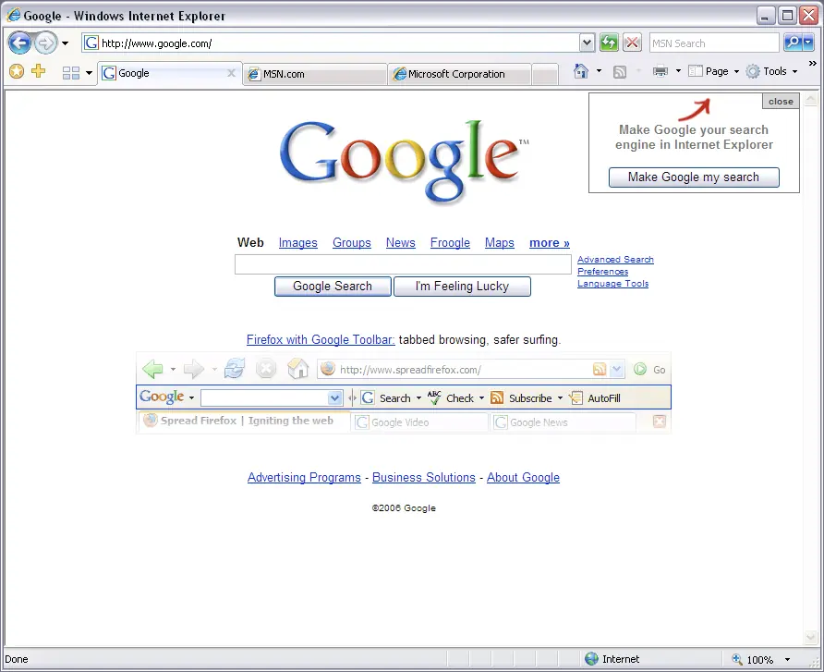Viewport: 824px width, 672px height.
Task: Open the News link
Action: click(400, 243)
